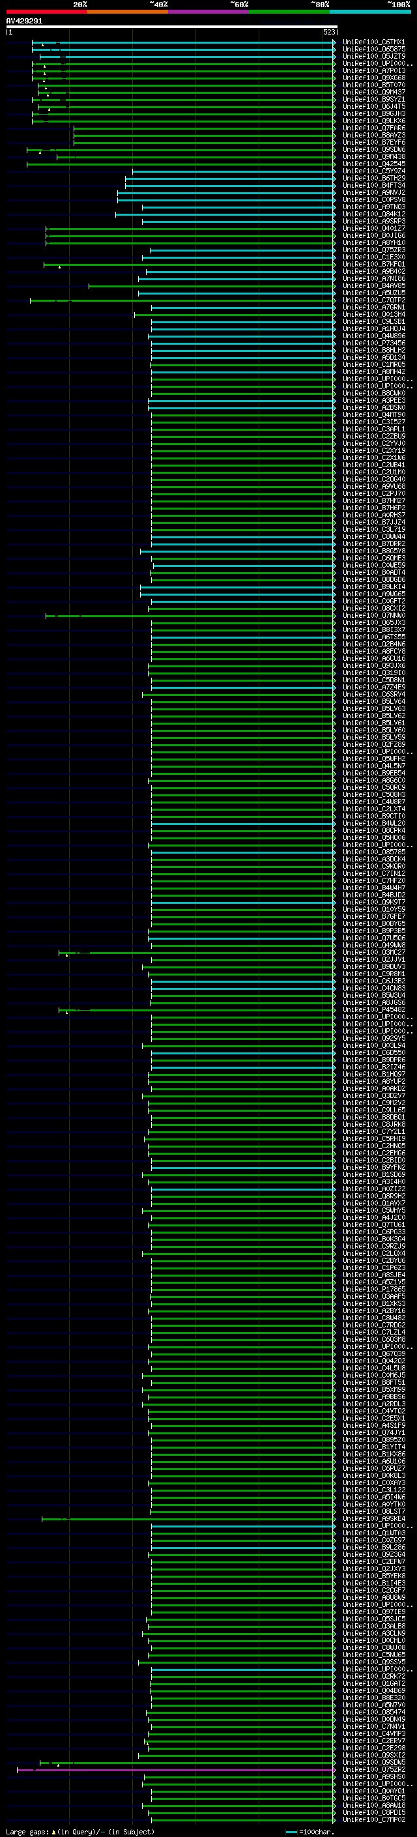Image resolution: width=417 pixels, height=1837 pixels.
Task: Click the UniRef100_C9R8M1 entry
Action: [x=373, y=974]
